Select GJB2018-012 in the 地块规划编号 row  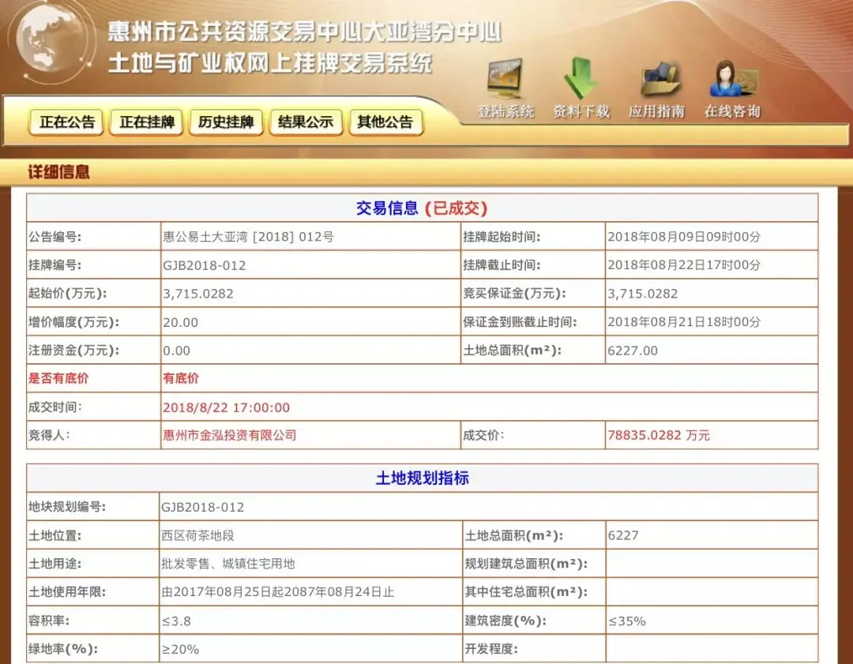[x=202, y=508]
